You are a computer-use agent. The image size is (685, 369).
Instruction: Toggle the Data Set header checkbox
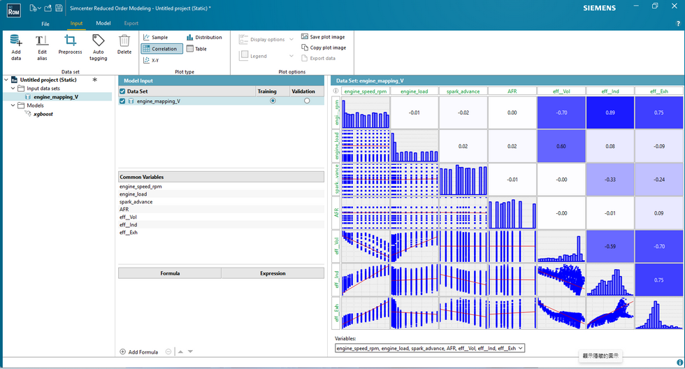pos(122,92)
